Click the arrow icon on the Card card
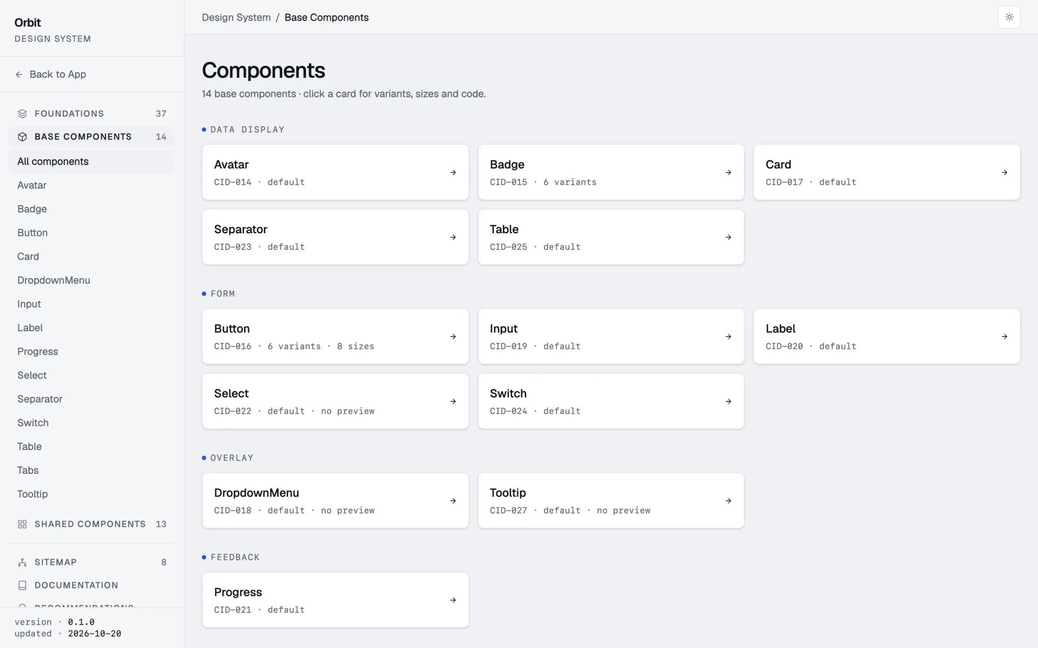Screen dimensions: 1038x648 pos(1005,173)
